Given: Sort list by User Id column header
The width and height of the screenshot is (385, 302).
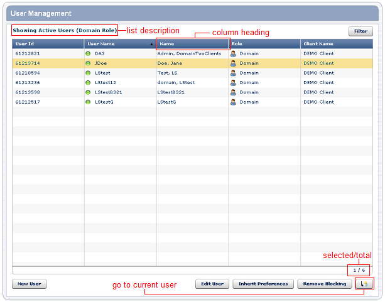Looking at the screenshot, I should pos(48,44).
